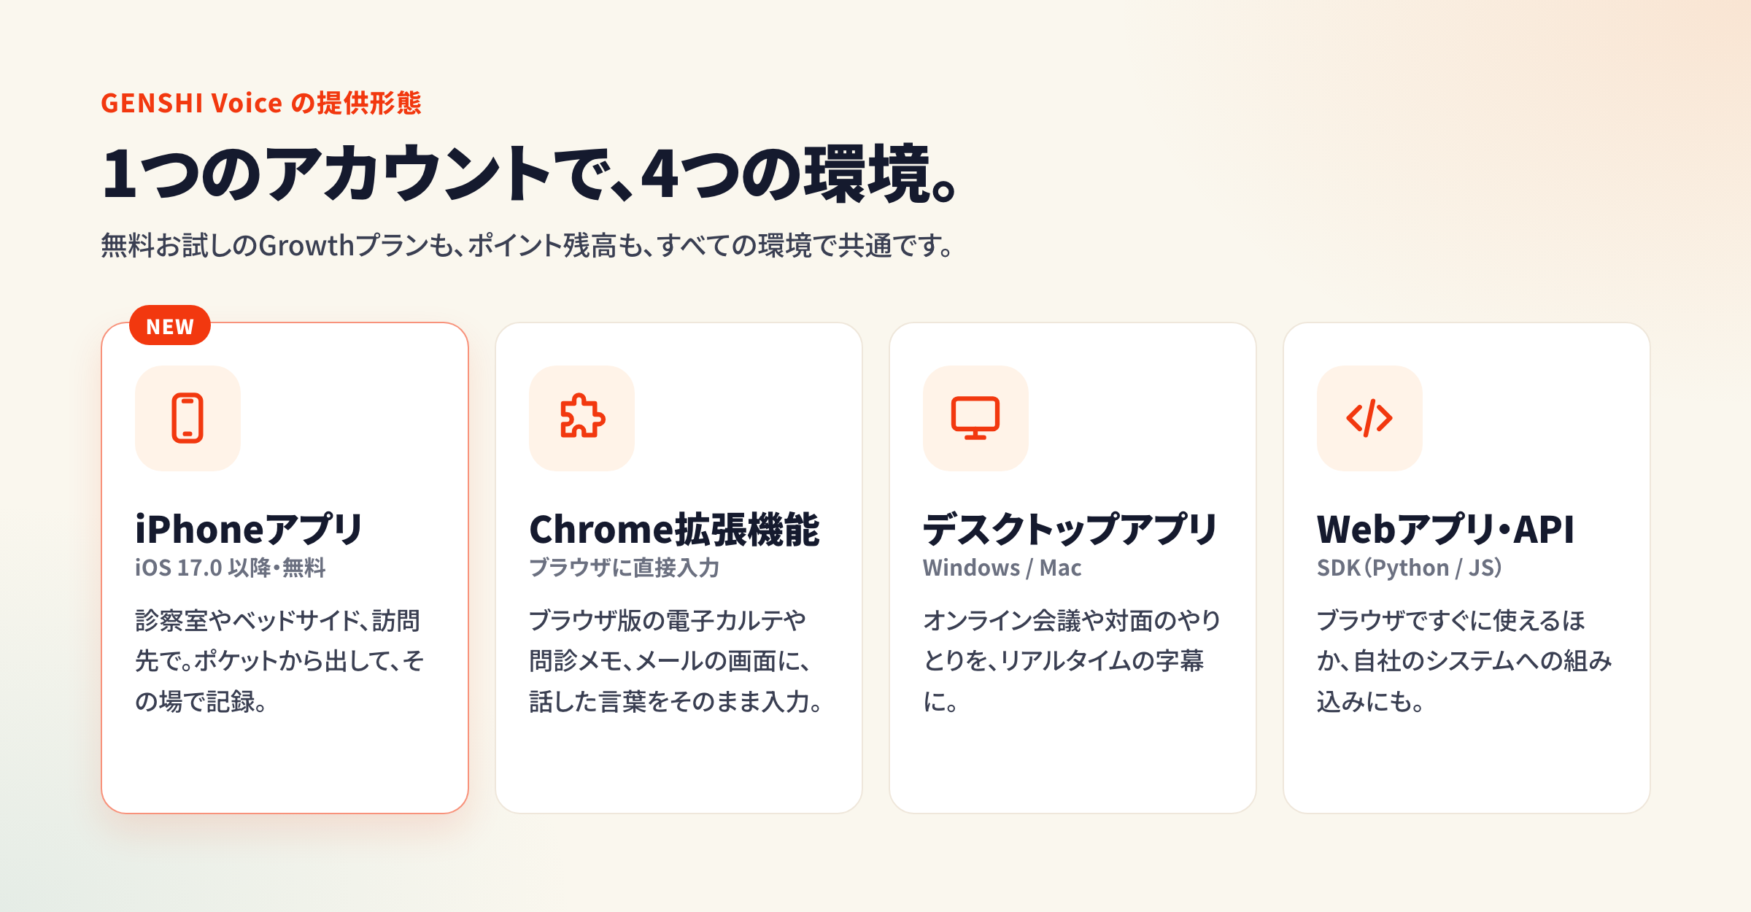Click the Growthプラン description sentence under headline
The image size is (1751, 912).
click(527, 246)
